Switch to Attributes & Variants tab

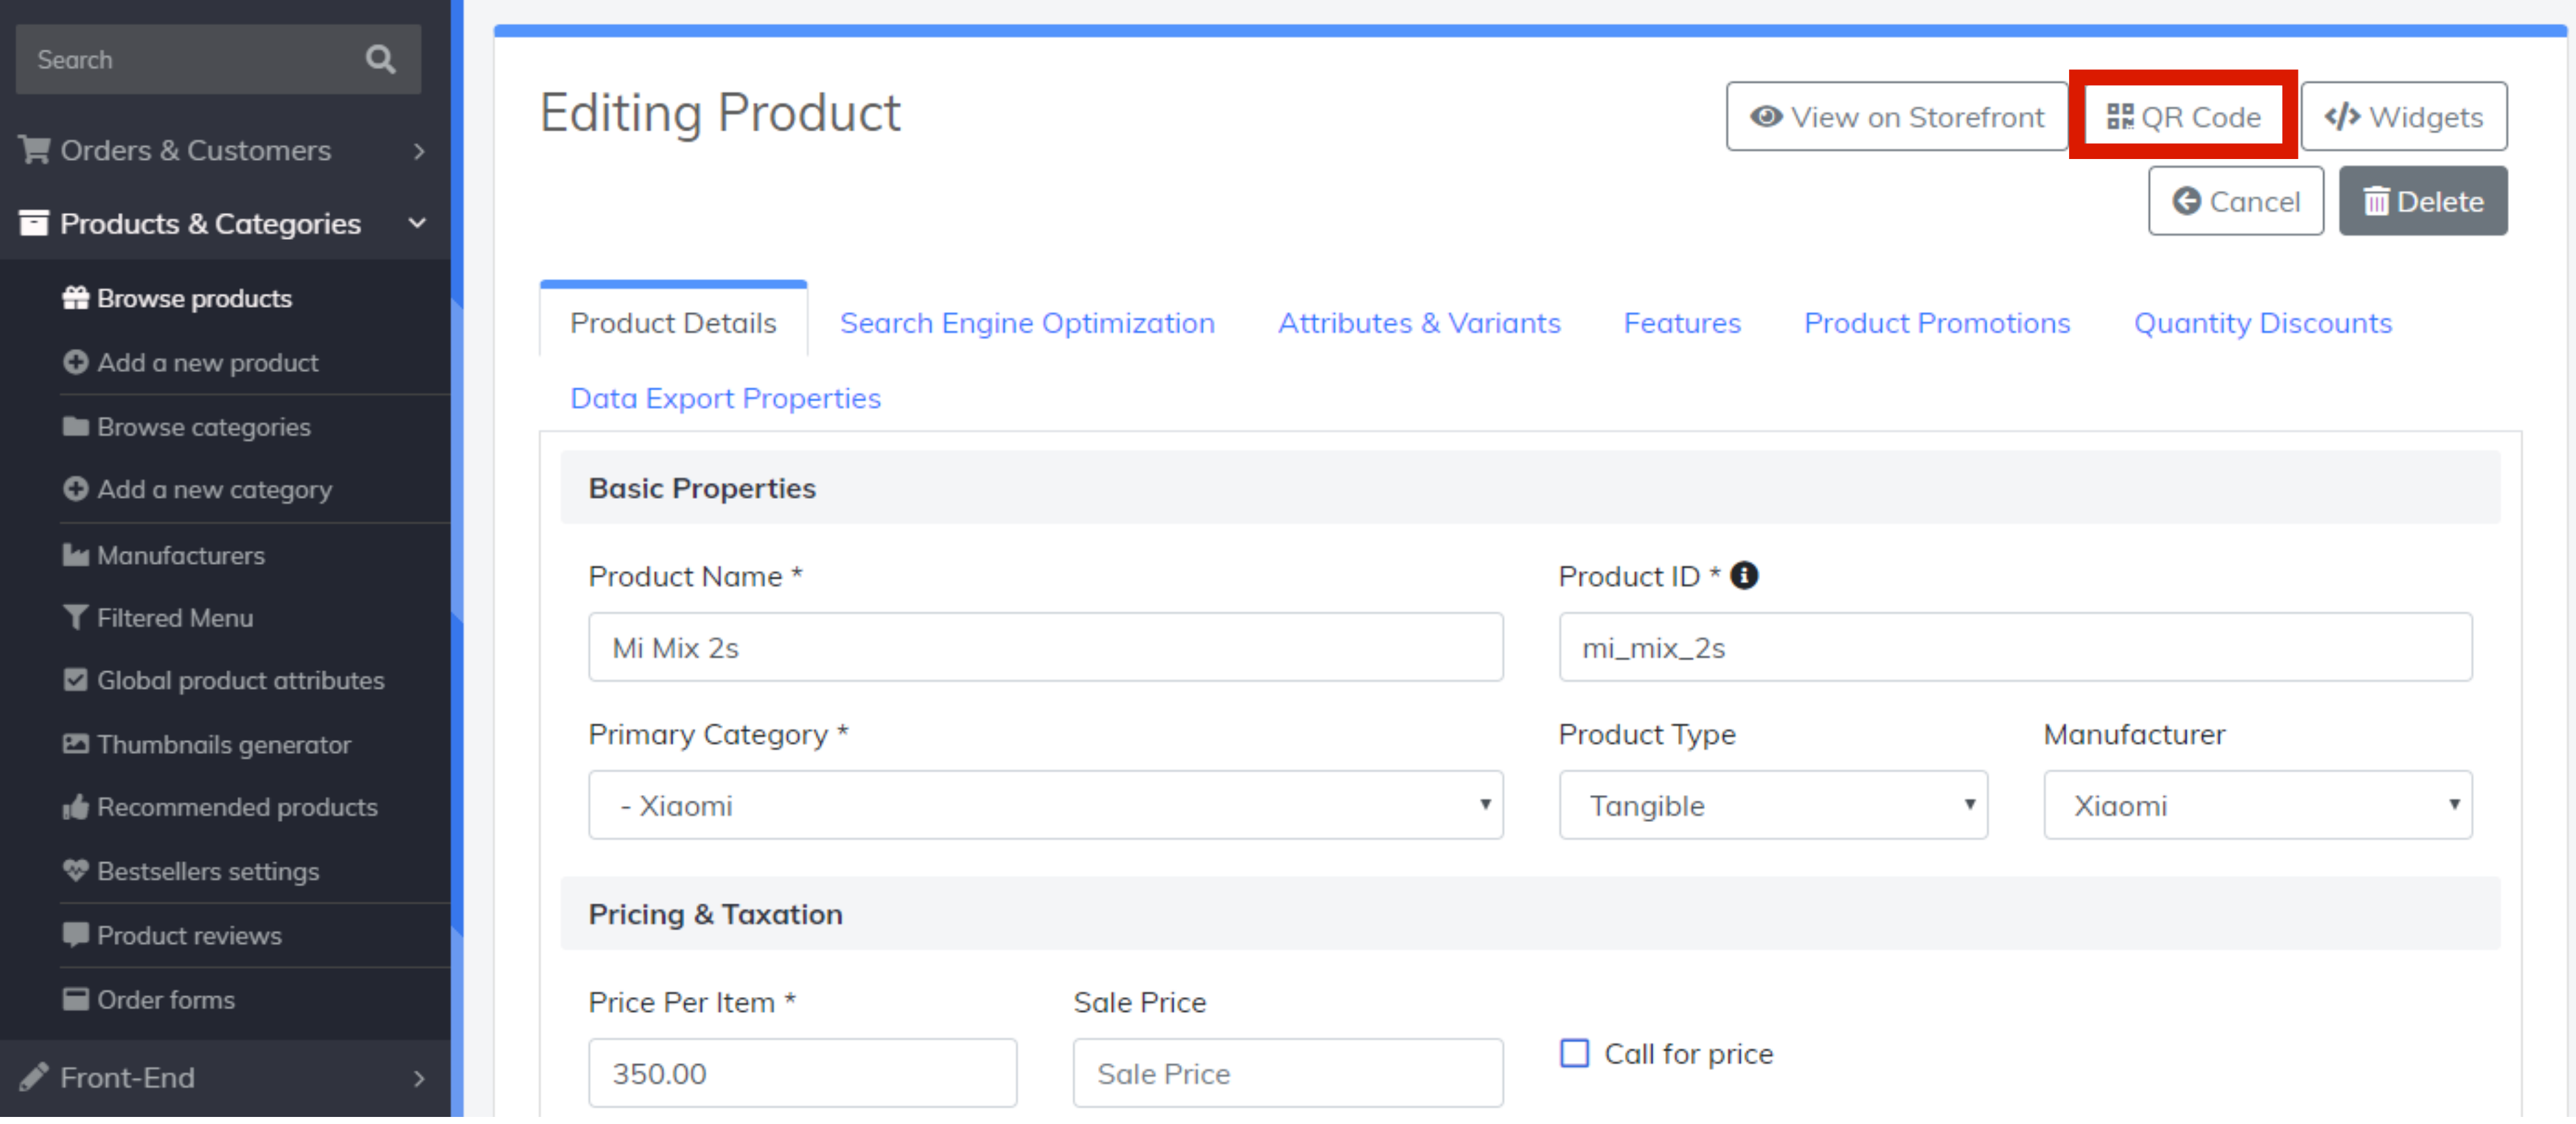tap(1418, 323)
